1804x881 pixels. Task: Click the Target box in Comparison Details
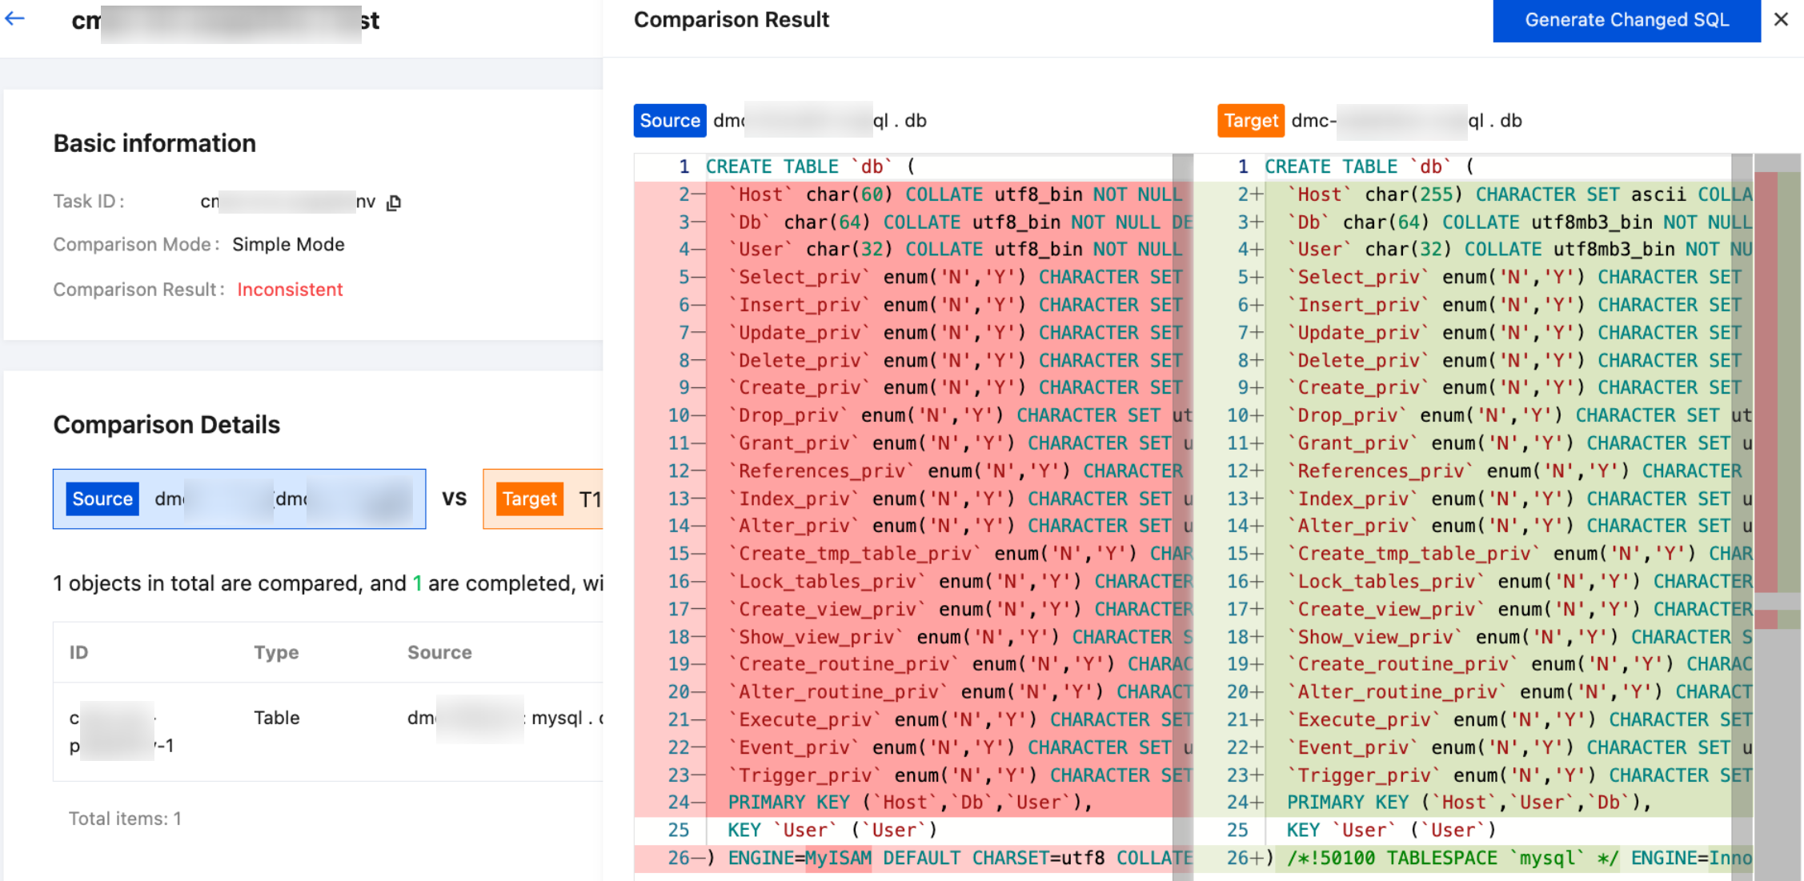tap(544, 499)
